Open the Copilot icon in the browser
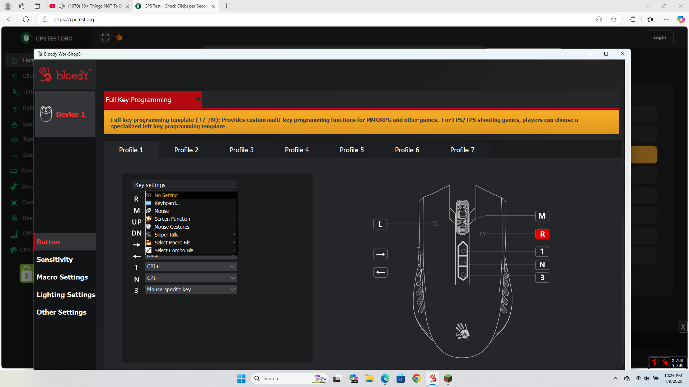The image size is (689, 387). tap(681, 19)
